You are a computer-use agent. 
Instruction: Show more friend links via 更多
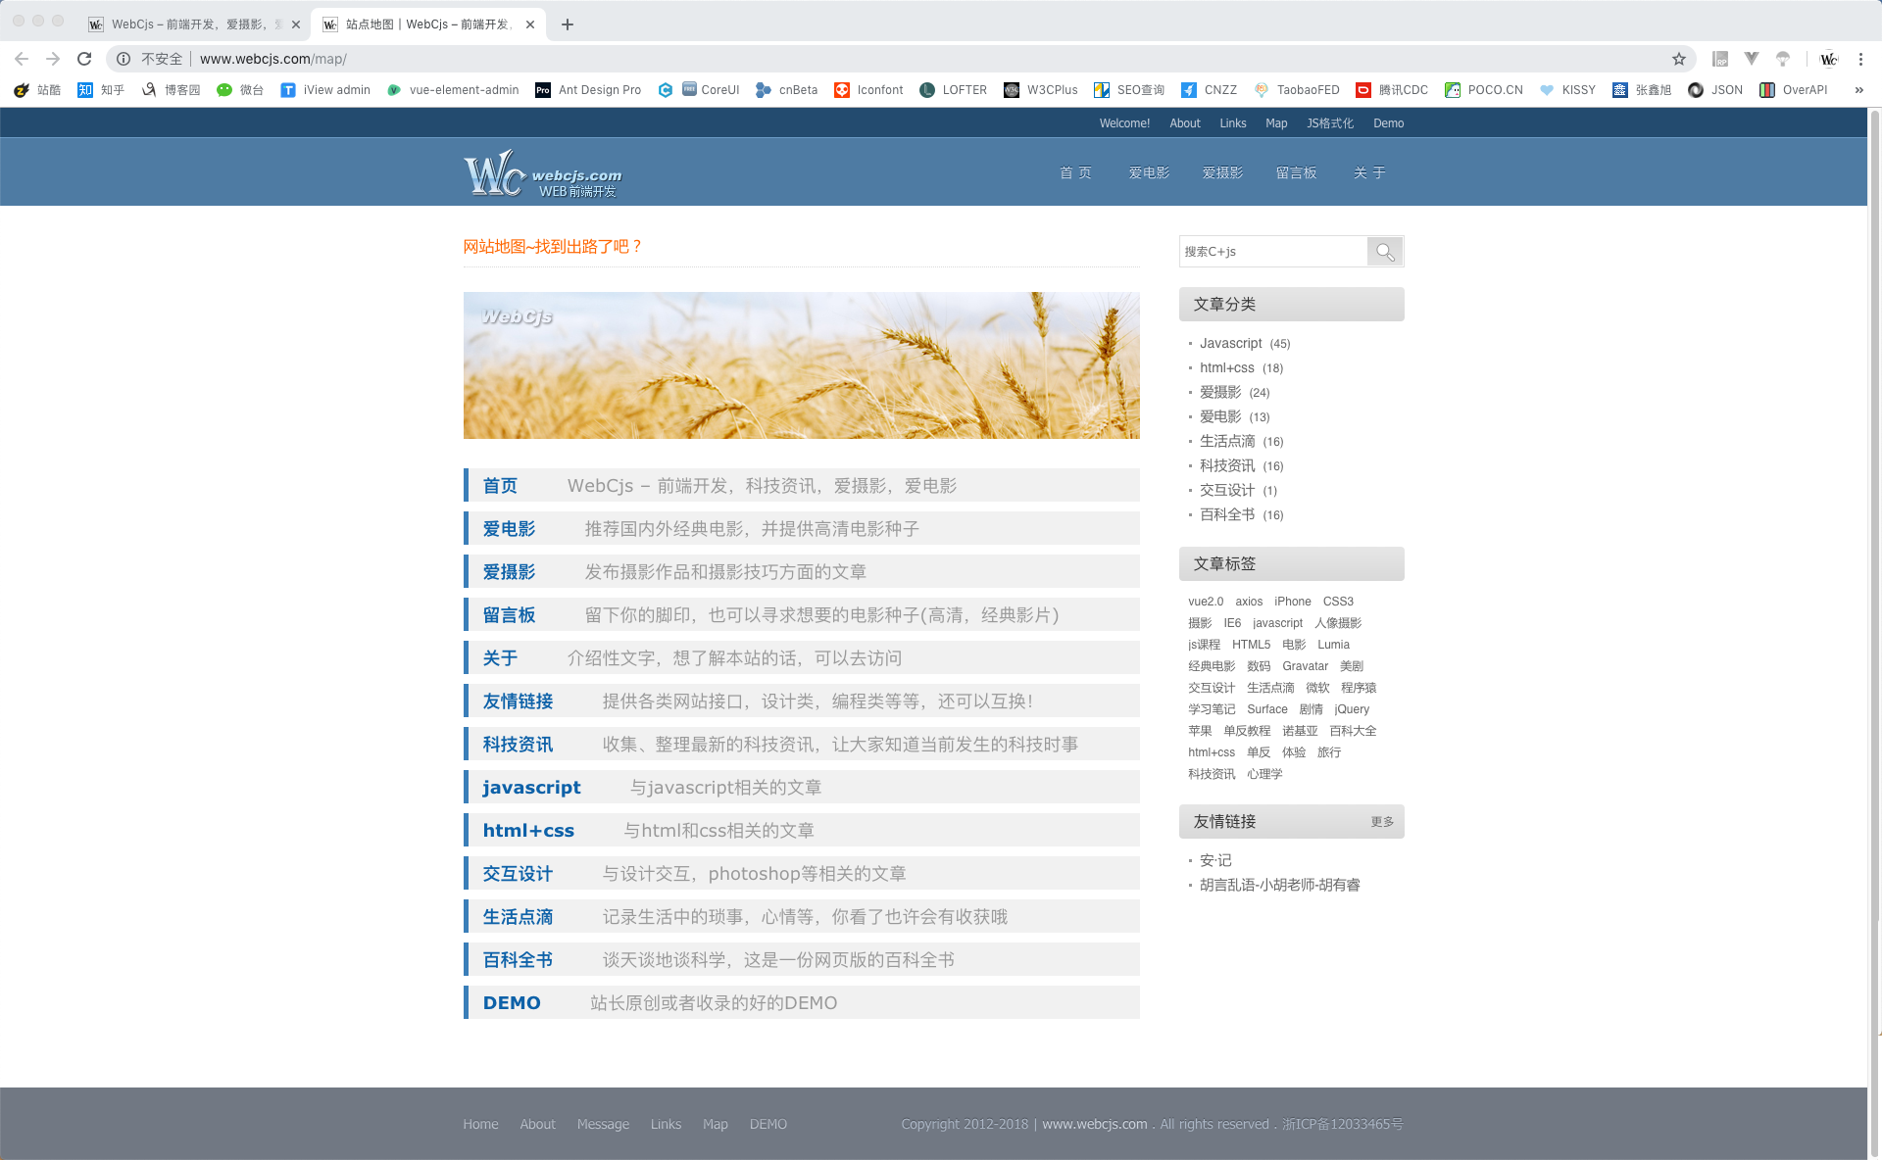[1382, 822]
